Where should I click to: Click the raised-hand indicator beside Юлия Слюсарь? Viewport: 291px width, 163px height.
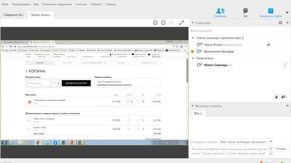(285, 65)
